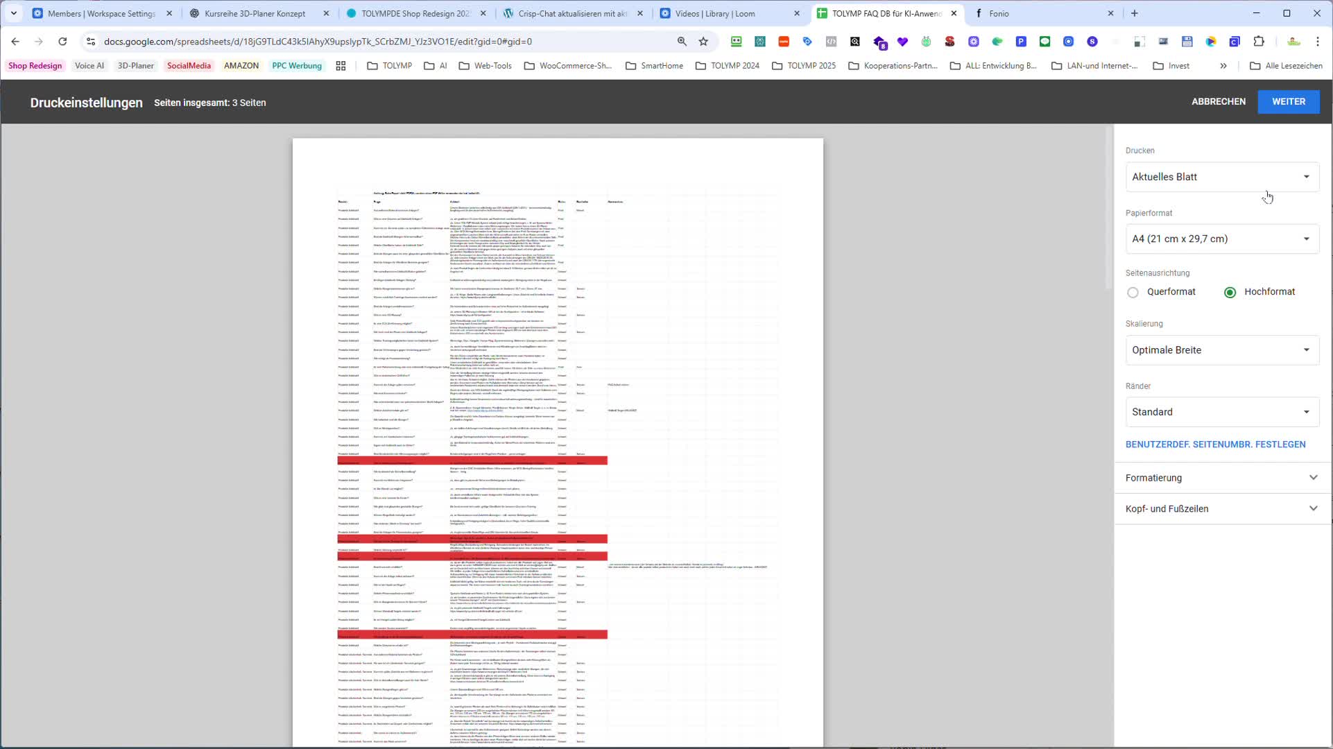Screen dimensions: 1333x749
Task: Open Optimale Breite scaling dropdown
Action: click(1221, 350)
